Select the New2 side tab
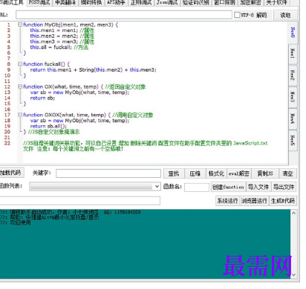The width and height of the screenshot is (306, 289). (x=293, y=76)
